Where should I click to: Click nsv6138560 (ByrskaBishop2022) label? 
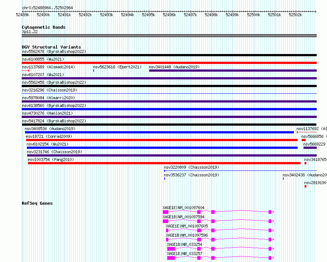(54, 105)
